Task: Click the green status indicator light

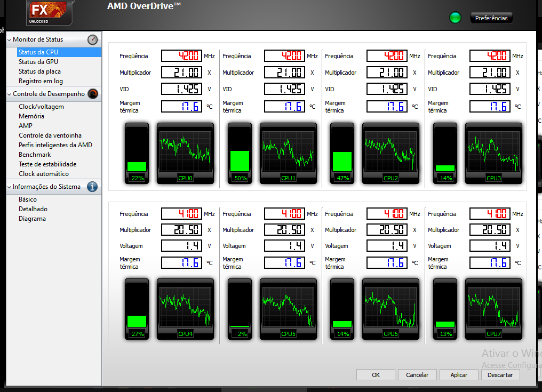Action: (455, 17)
